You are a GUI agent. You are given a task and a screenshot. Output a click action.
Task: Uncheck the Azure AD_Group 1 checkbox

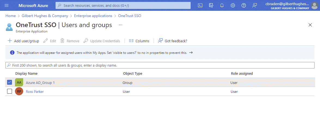pyautogui.click(x=10, y=82)
